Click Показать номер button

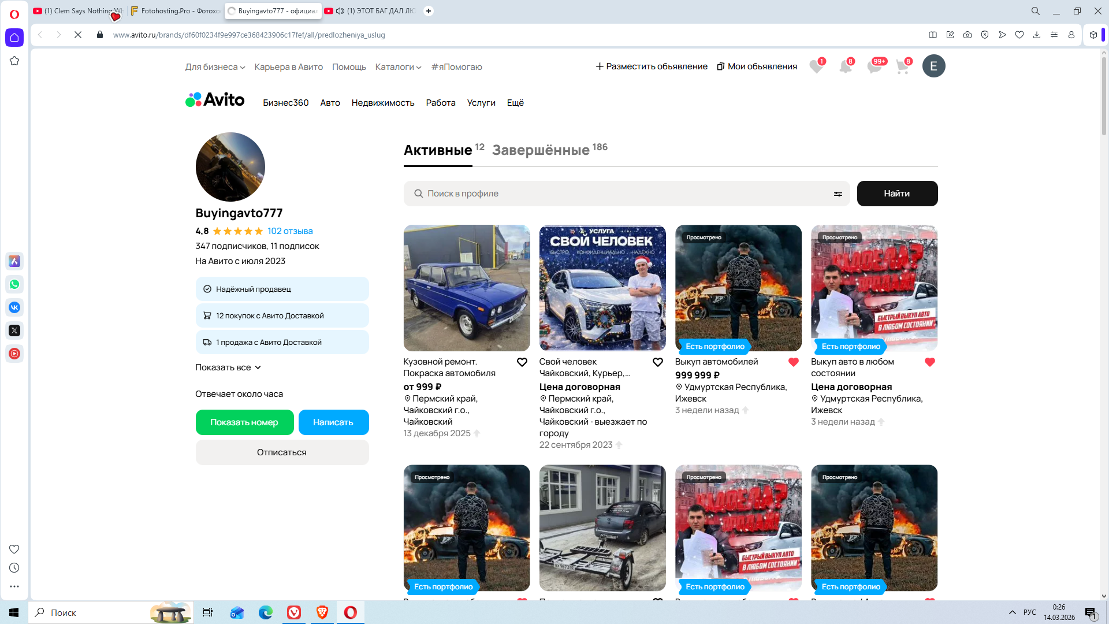244,422
